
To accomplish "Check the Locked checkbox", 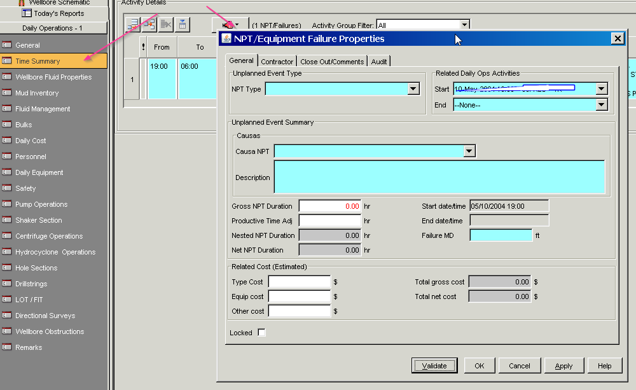I will pyautogui.click(x=263, y=332).
